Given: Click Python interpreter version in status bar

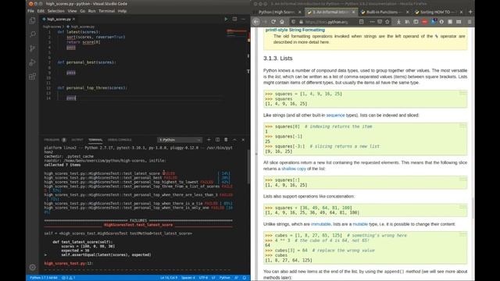Looking at the screenshot, I should pos(44,278).
